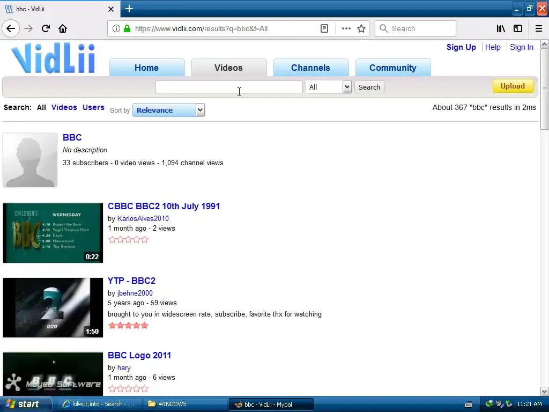
Task: Visit KarlosAlves2010 uploader profile
Action: pyautogui.click(x=143, y=219)
